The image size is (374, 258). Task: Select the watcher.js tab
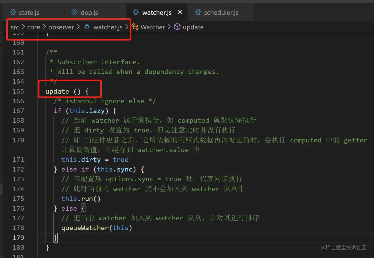pos(157,13)
